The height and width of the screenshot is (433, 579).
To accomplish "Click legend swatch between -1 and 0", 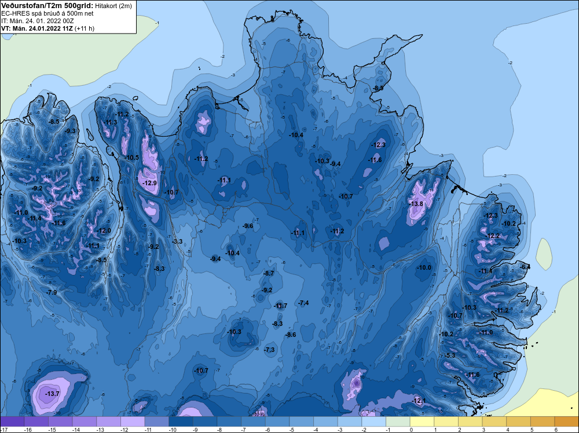I will click(x=398, y=421).
